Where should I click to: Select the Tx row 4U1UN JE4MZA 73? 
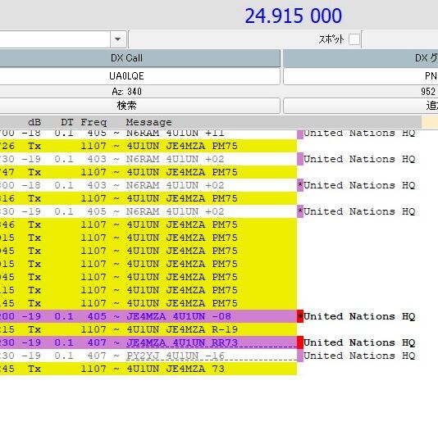tap(148, 369)
